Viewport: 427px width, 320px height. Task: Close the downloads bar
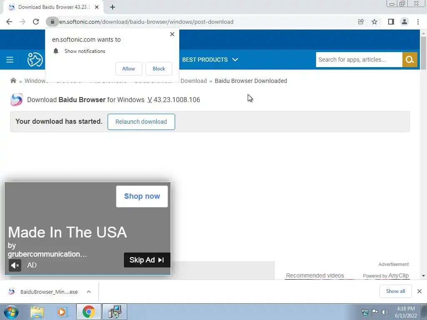(419, 291)
